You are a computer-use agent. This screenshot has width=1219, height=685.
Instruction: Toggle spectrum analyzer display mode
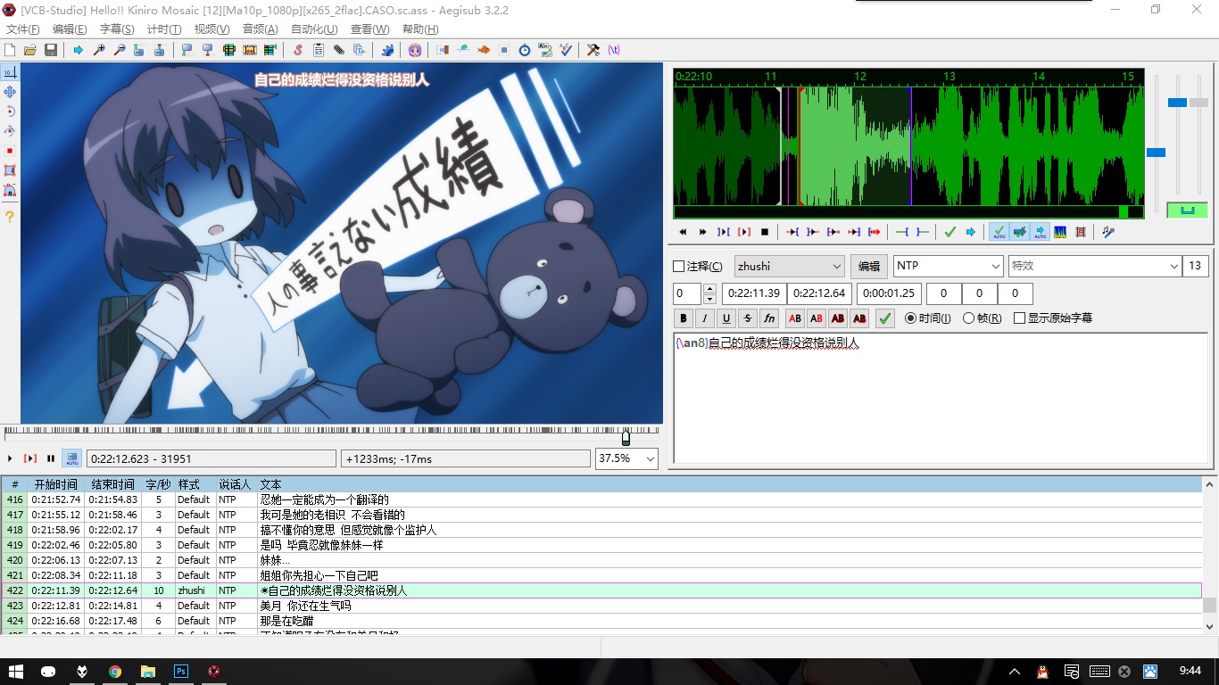click(x=1060, y=232)
